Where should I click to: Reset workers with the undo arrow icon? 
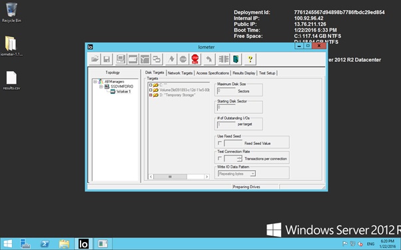[209, 59]
